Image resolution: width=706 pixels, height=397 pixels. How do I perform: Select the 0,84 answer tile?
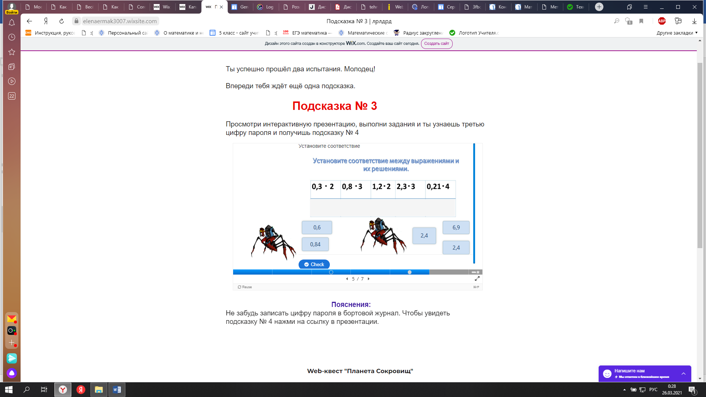point(315,244)
